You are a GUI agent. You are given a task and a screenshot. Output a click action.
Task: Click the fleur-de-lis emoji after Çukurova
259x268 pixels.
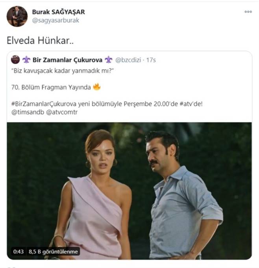click(x=108, y=60)
